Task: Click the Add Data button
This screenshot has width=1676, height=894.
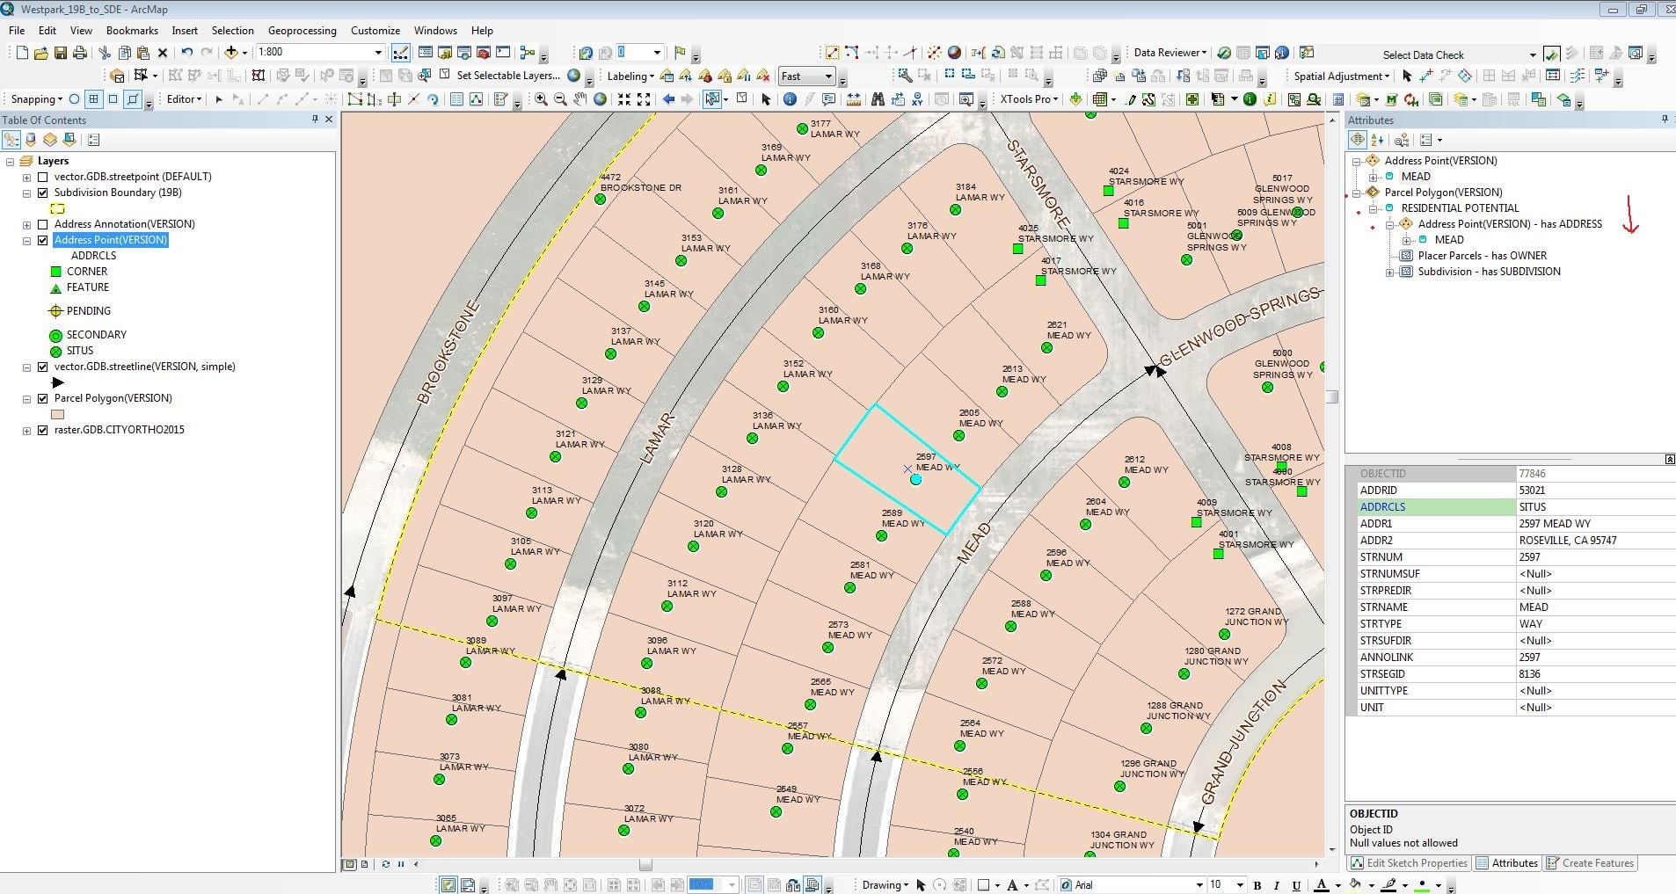Action: 230,53
